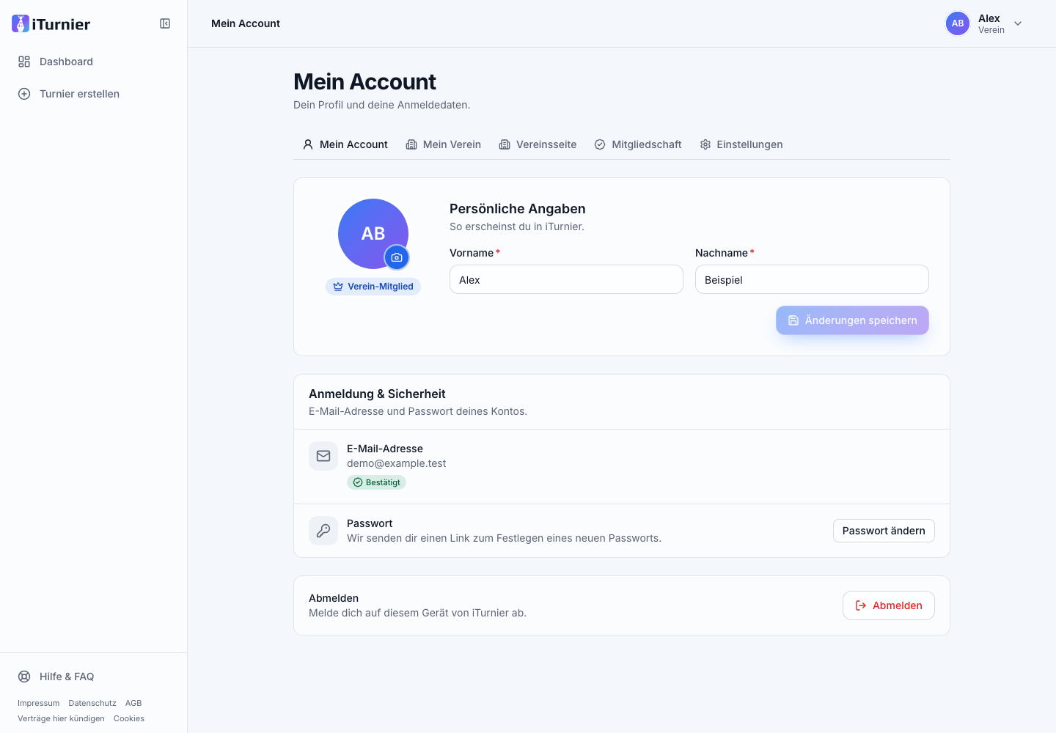Click Änderungen speichern button
The image size is (1056, 733).
pyautogui.click(x=852, y=320)
